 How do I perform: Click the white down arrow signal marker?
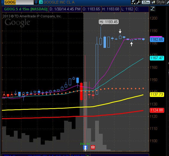tap(120, 31)
